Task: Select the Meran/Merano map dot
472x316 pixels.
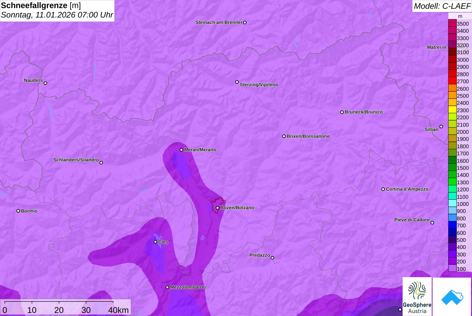Action: (x=181, y=150)
